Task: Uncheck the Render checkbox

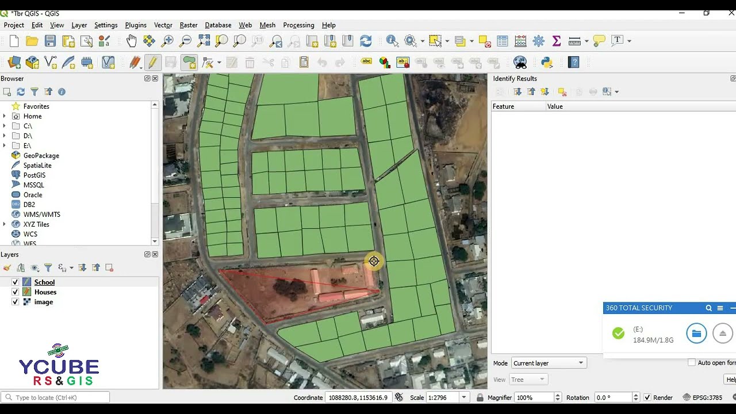Action: pyautogui.click(x=647, y=397)
